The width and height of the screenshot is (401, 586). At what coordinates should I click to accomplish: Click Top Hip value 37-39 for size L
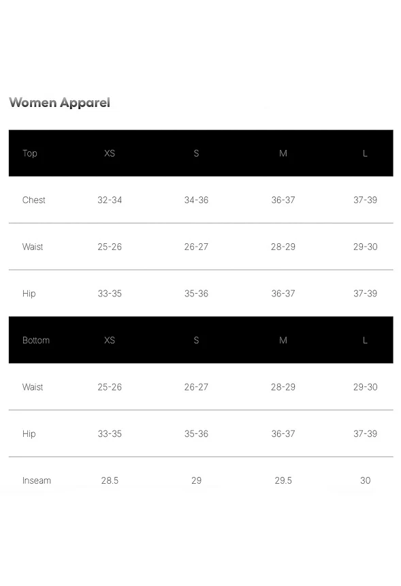coord(365,294)
